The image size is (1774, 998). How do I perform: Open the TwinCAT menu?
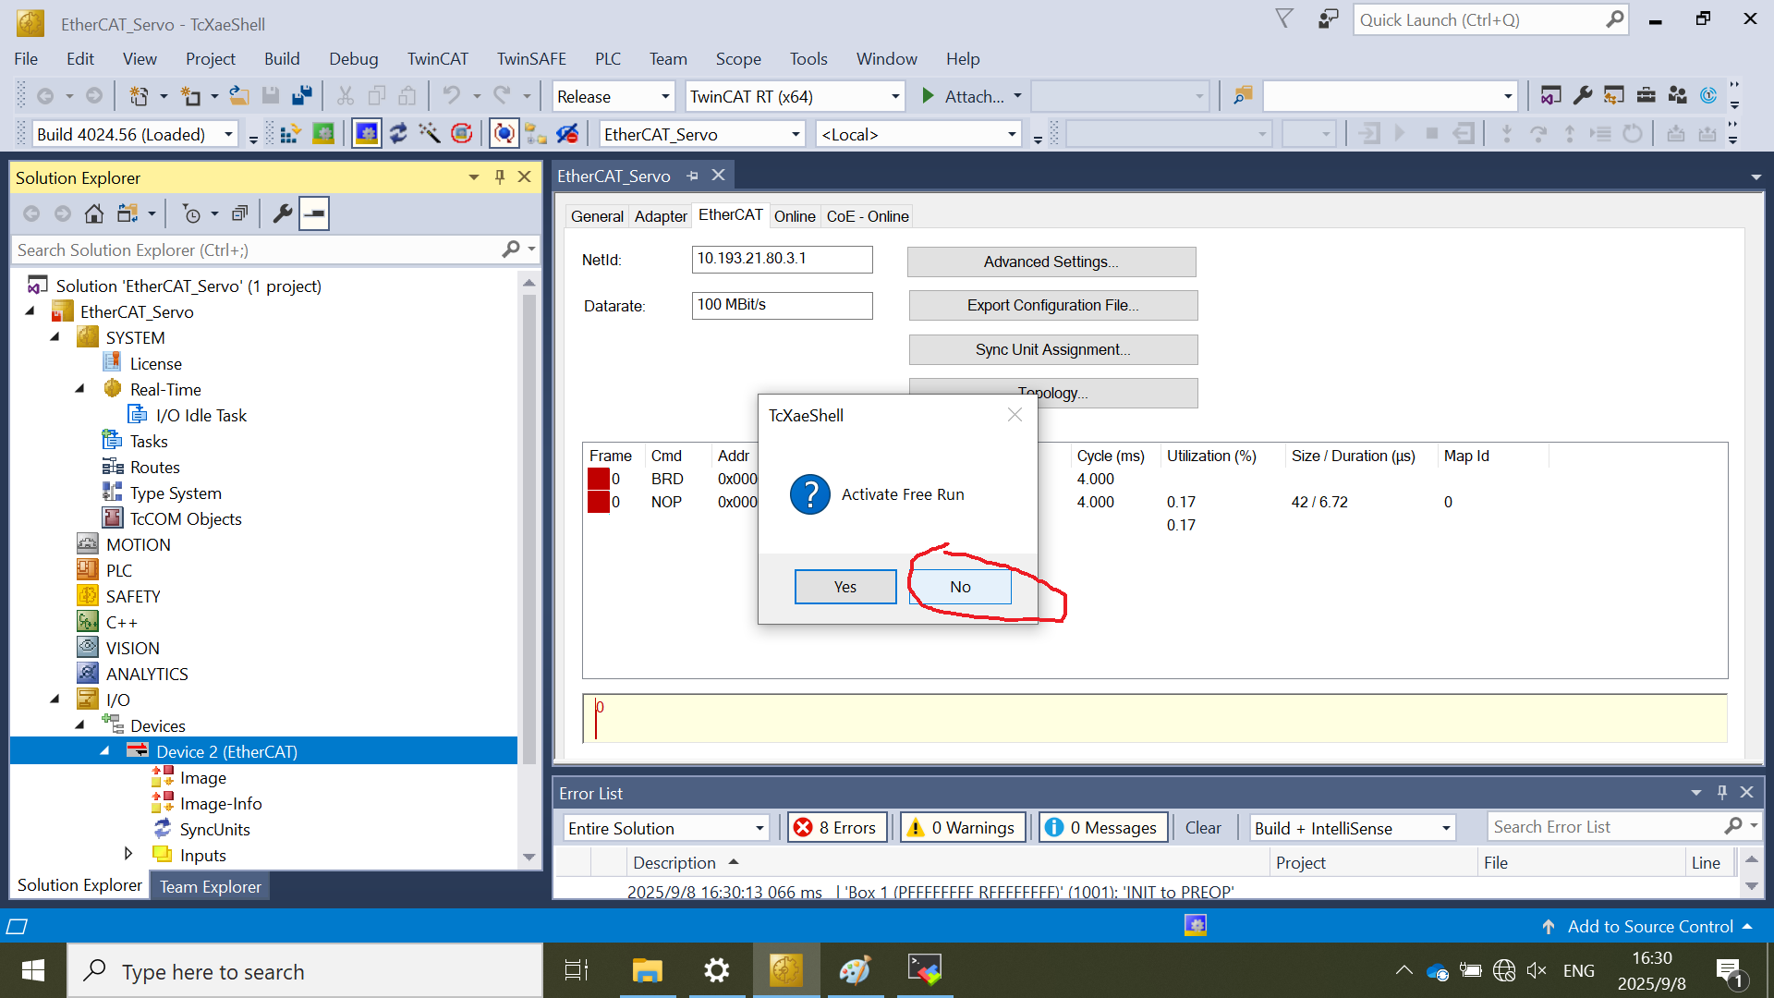point(437,59)
